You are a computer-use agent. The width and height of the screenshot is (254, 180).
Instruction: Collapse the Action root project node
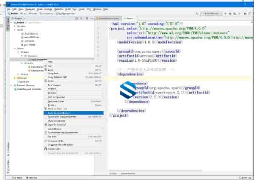[11, 23]
